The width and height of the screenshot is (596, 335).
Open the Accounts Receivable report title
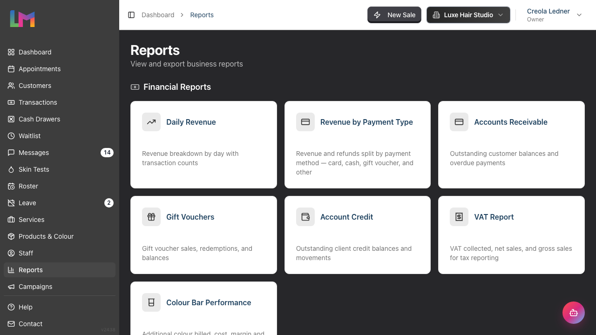(x=511, y=122)
